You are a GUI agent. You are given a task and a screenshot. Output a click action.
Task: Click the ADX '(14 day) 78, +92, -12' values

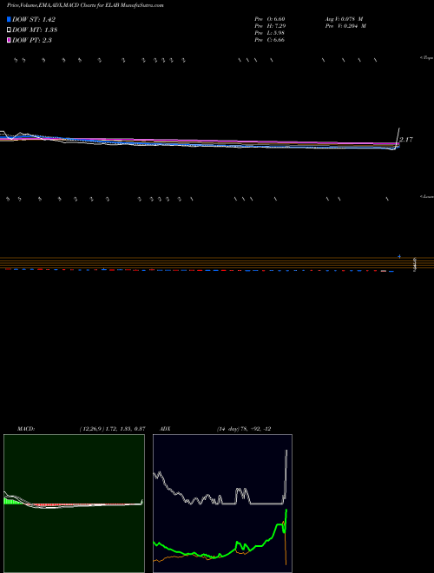point(244,429)
